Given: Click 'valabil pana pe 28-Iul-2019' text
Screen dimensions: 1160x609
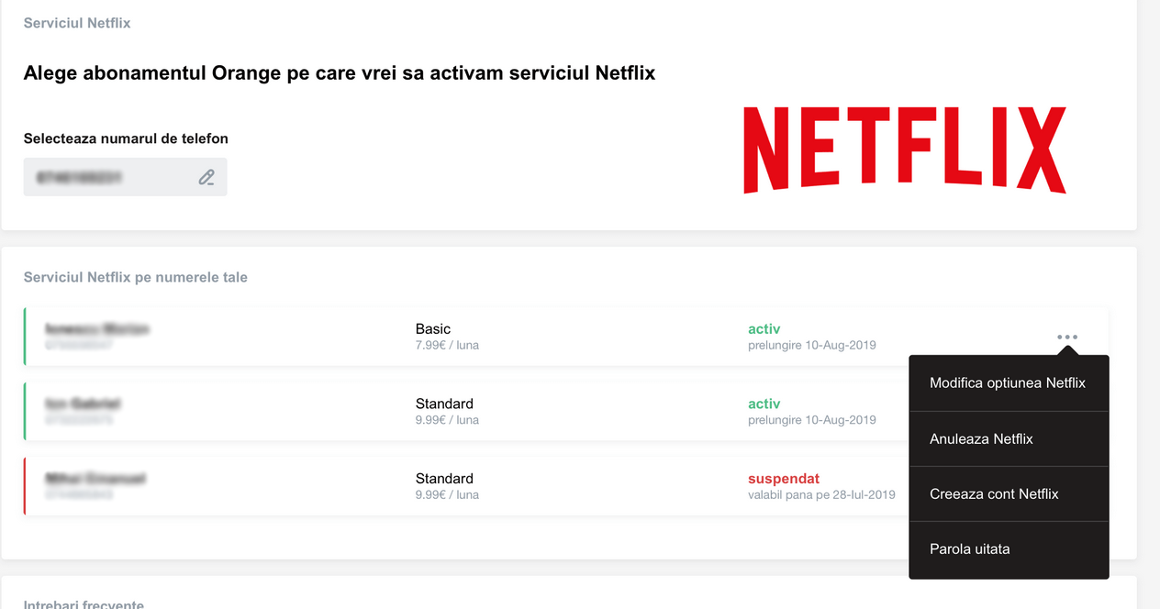Looking at the screenshot, I should tap(821, 493).
